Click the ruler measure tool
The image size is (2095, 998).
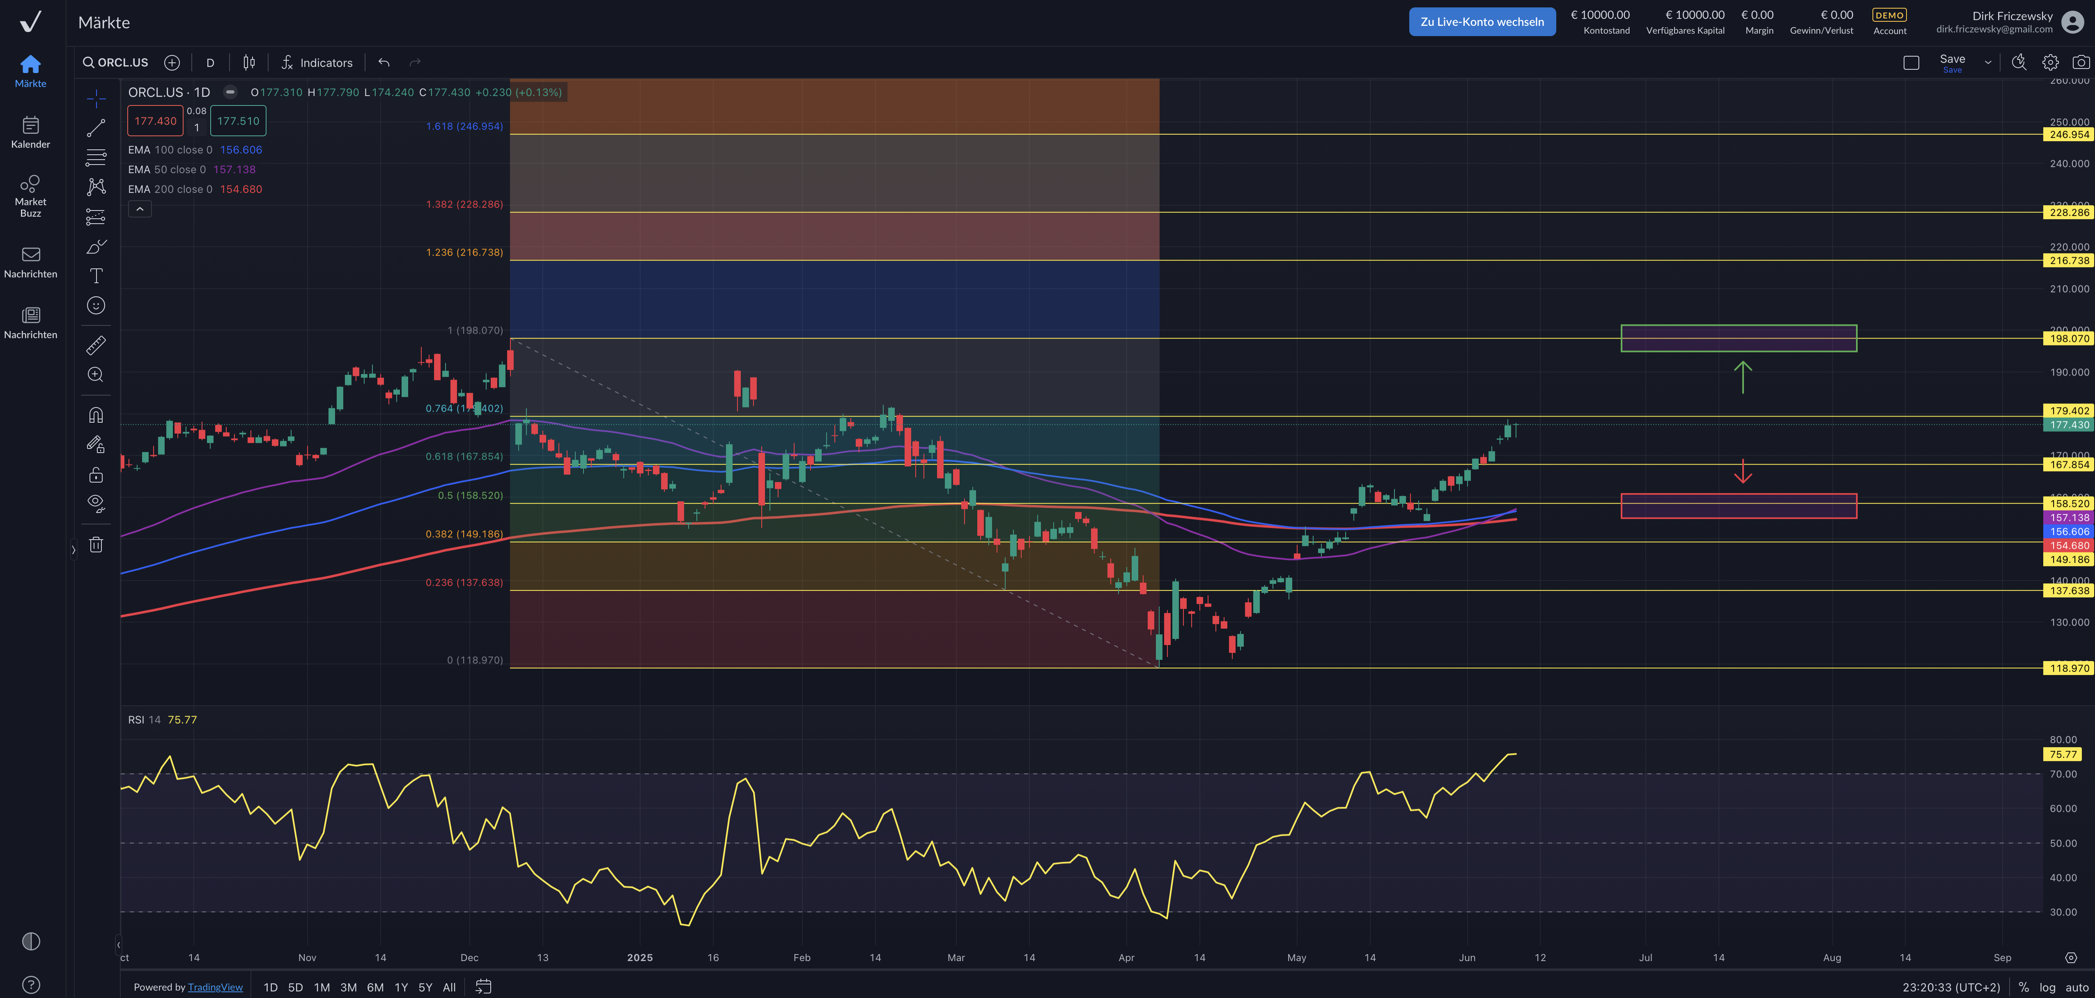coord(96,346)
